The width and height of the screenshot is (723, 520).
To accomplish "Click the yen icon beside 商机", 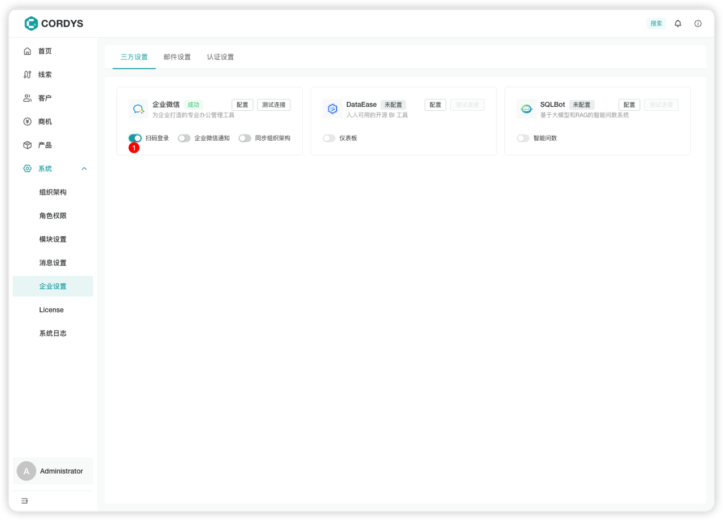I will click(x=27, y=122).
